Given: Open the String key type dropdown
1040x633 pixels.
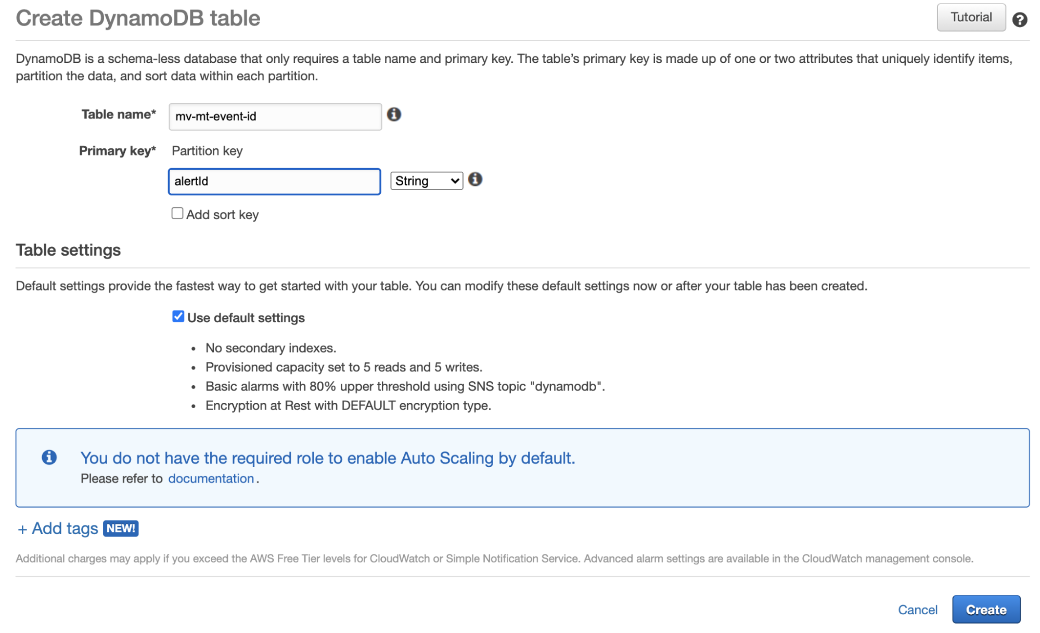Looking at the screenshot, I should tap(427, 181).
